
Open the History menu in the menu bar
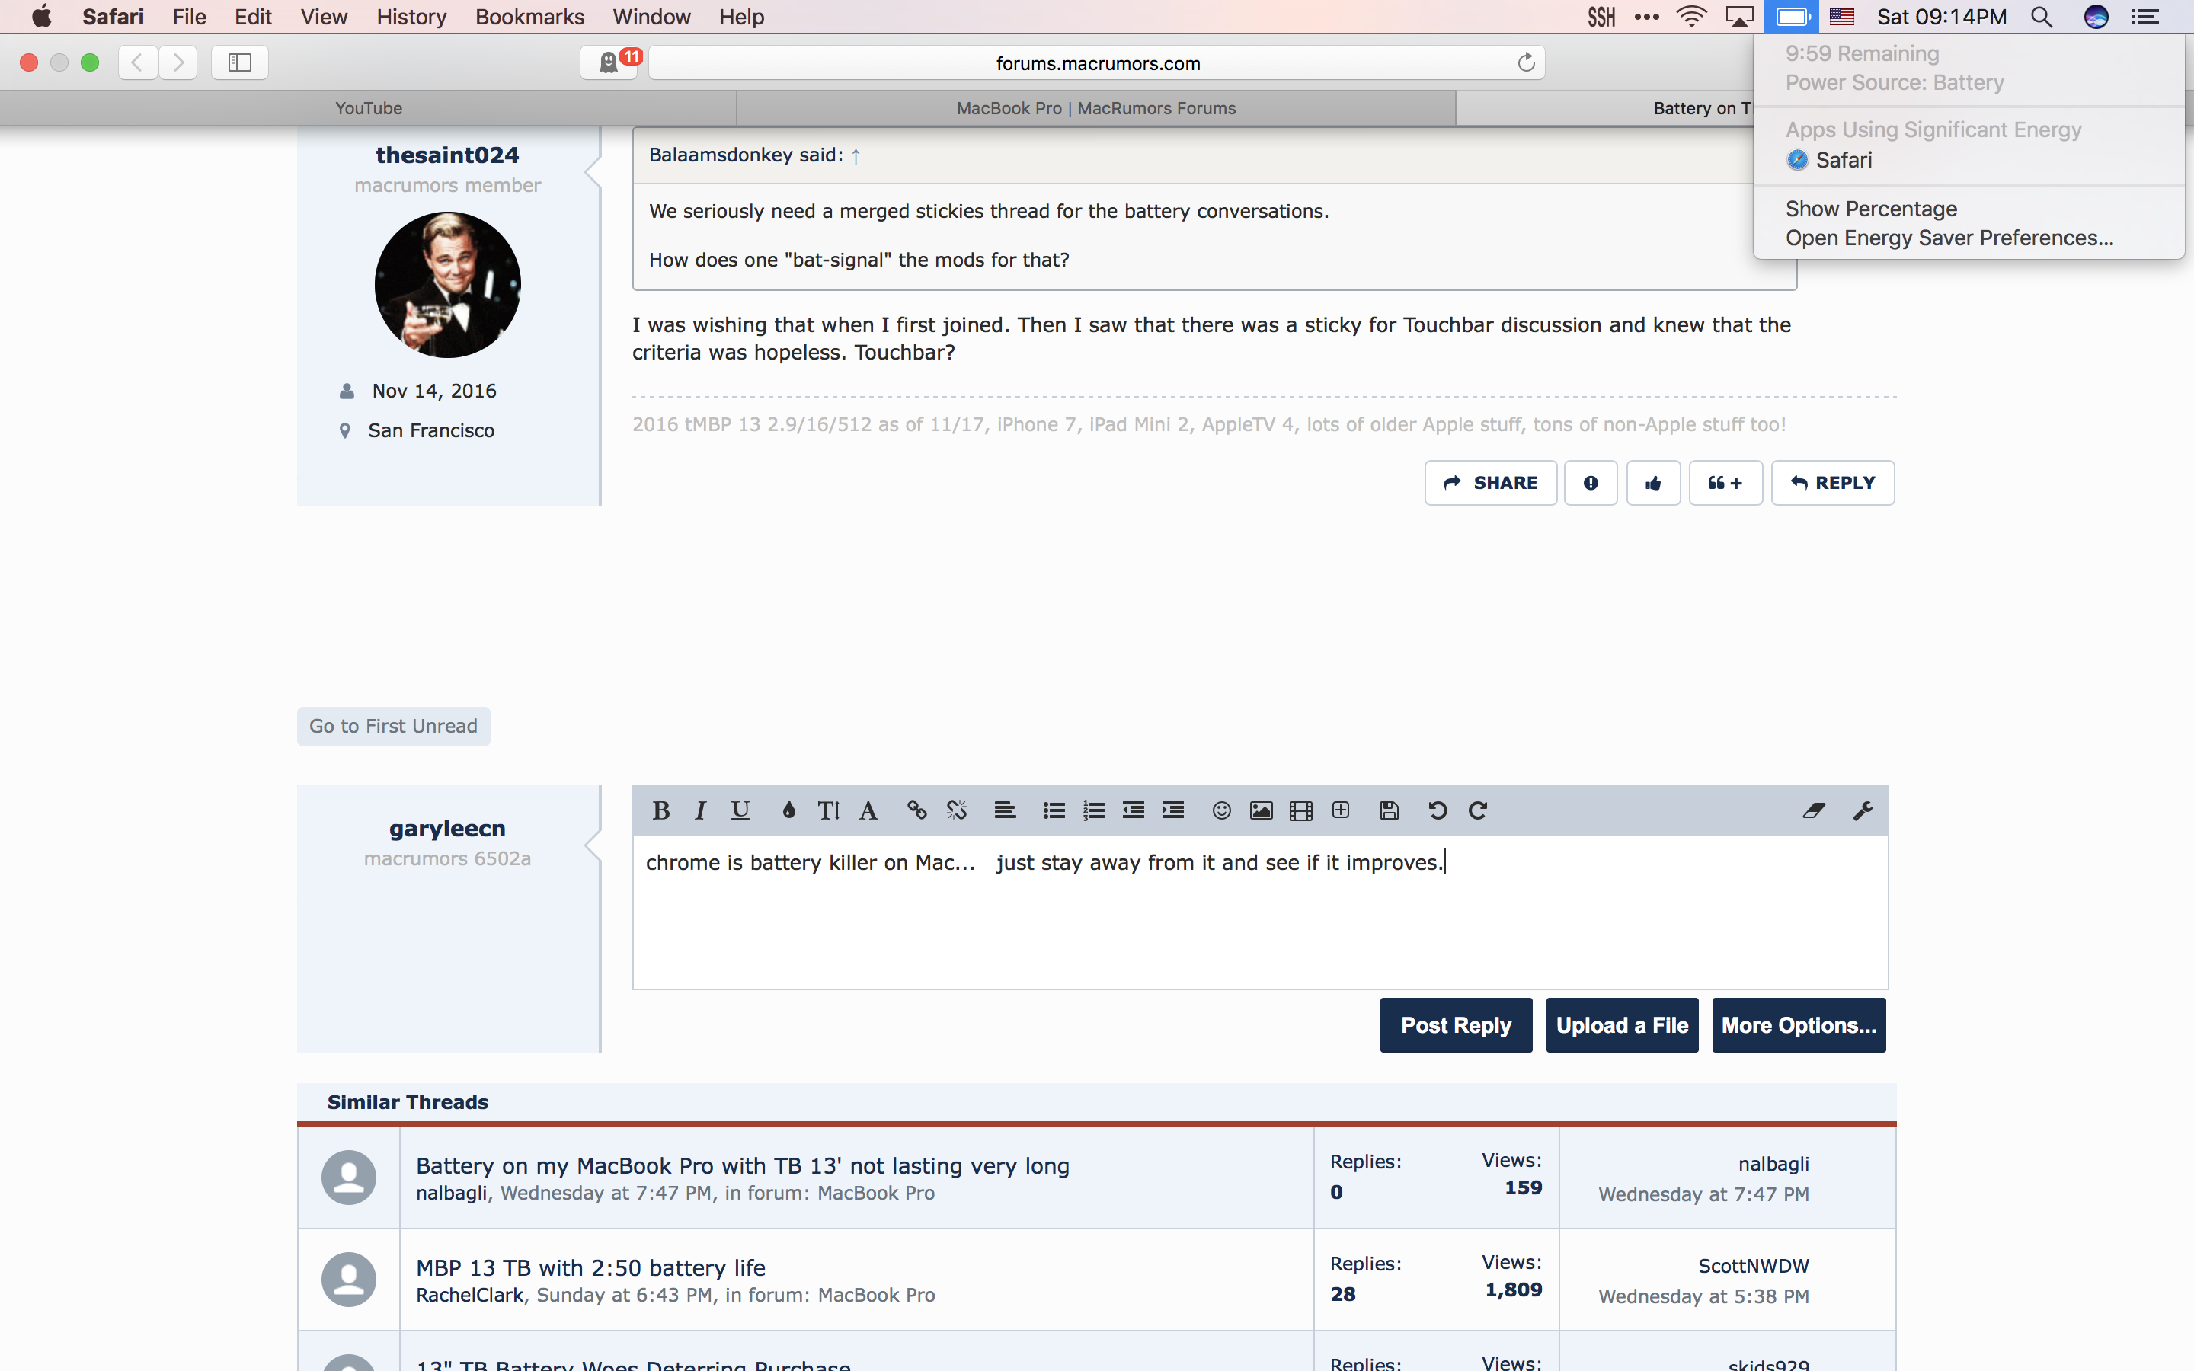click(411, 18)
